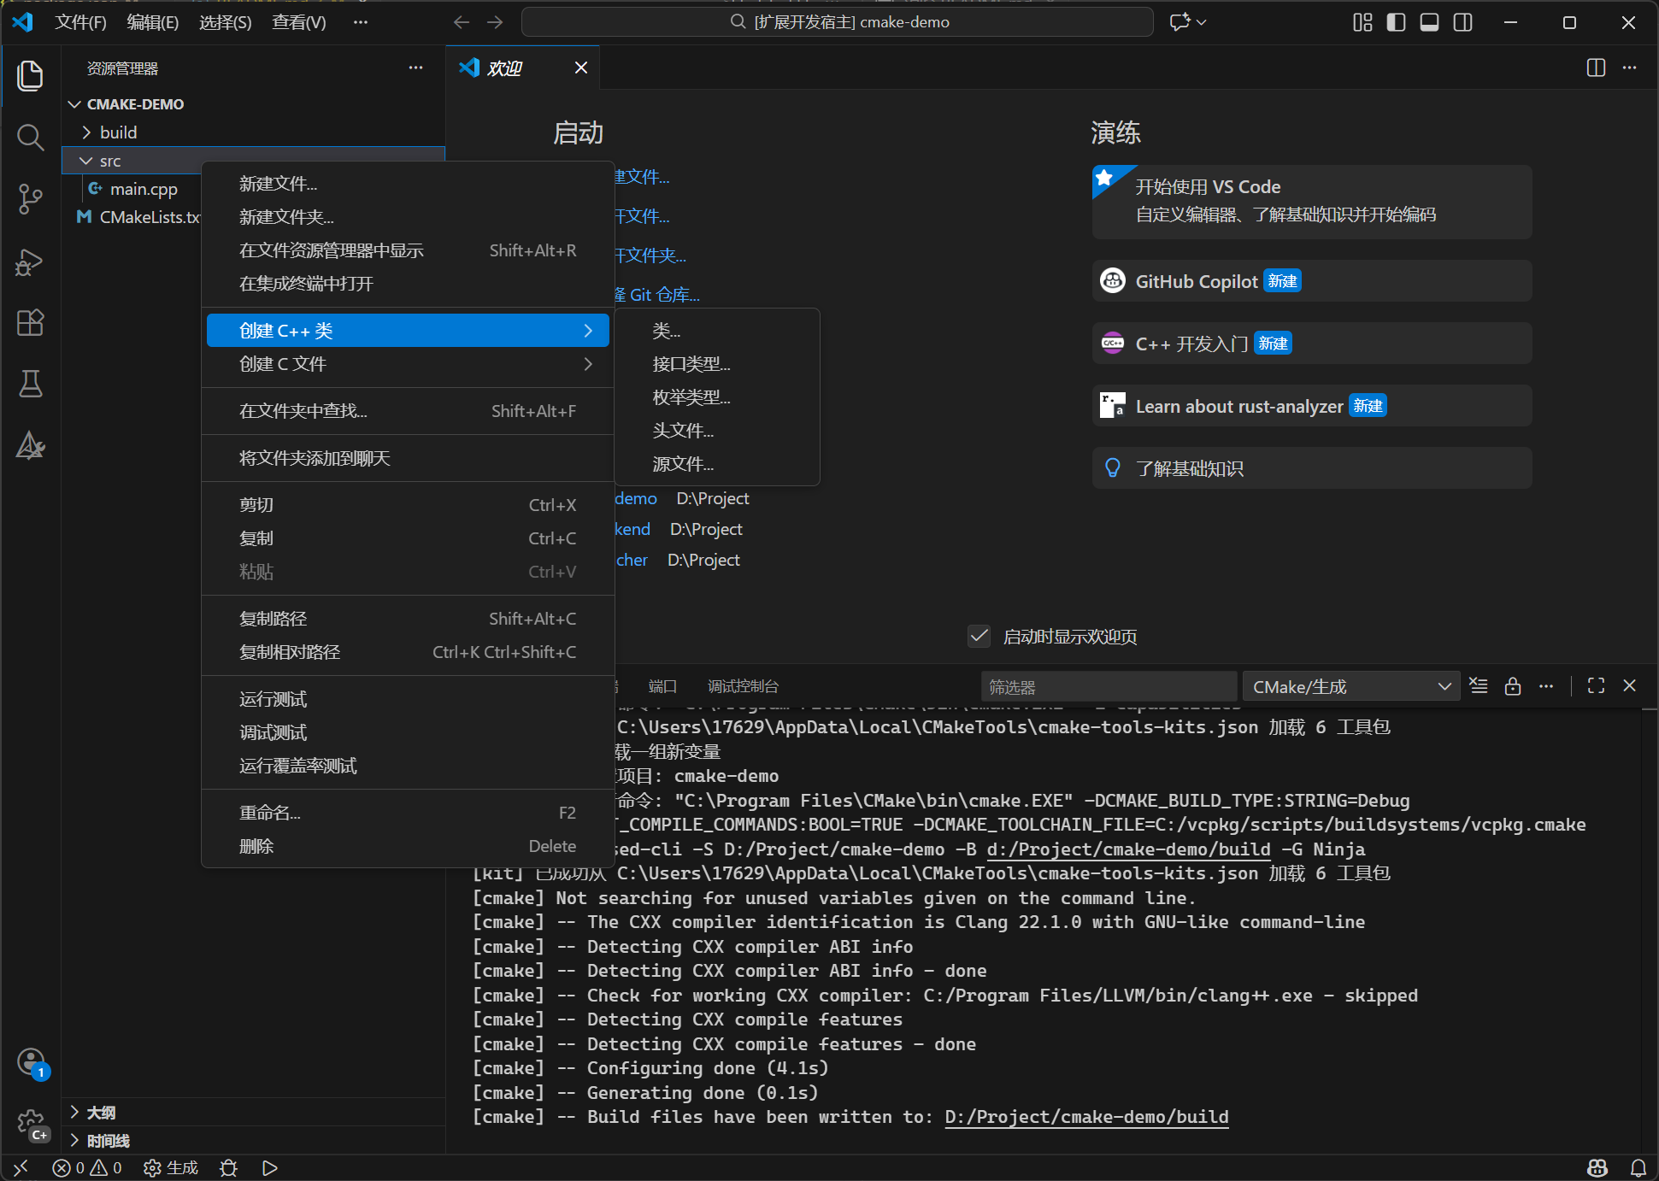Run the CMake target via status bar play icon

pyautogui.click(x=269, y=1167)
